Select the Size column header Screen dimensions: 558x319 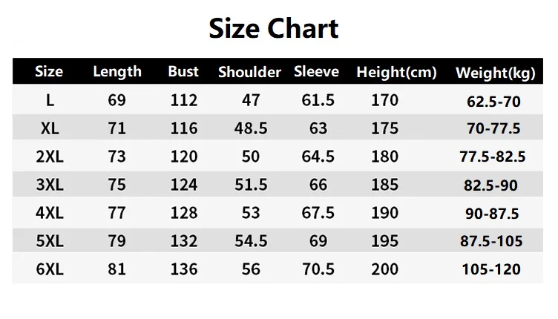[x=49, y=71]
